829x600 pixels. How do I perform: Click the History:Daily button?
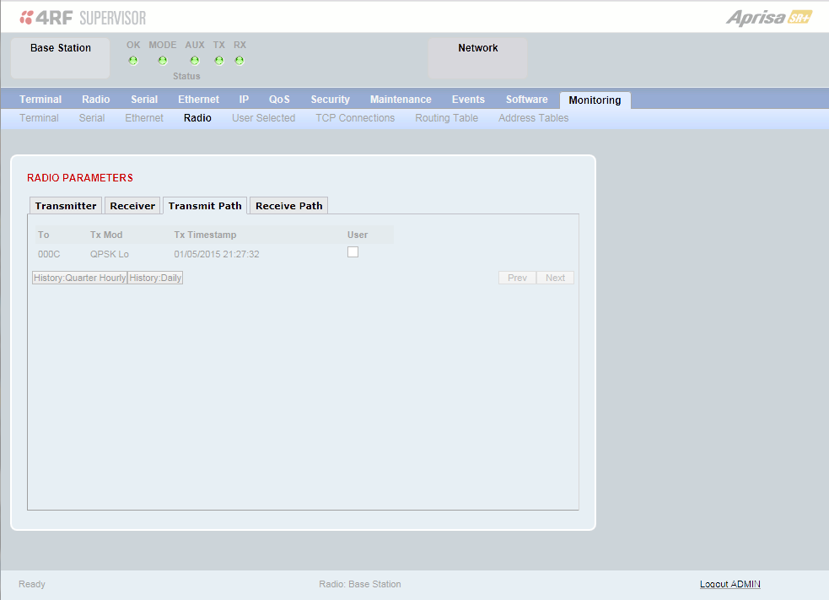155,278
